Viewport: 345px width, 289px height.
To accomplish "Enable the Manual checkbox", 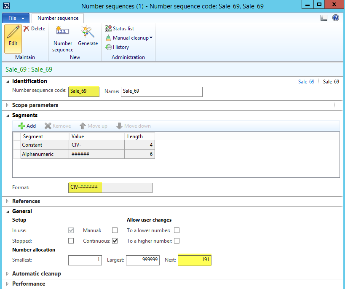I will coord(115,230).
